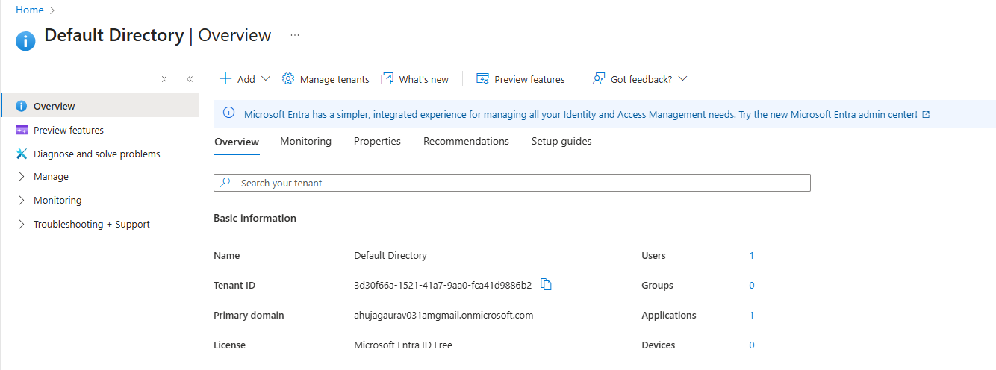Viewport: 996px width, 370px height.
Task: Open Diagnose and solve problems
Action: tap(96, 154)
